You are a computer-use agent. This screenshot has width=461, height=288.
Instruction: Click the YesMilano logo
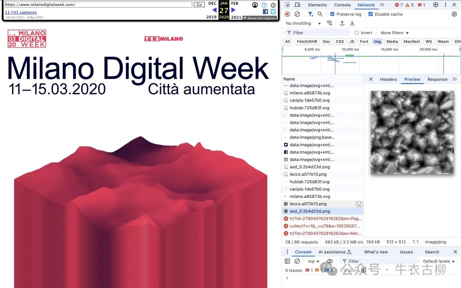pos(163,38)
